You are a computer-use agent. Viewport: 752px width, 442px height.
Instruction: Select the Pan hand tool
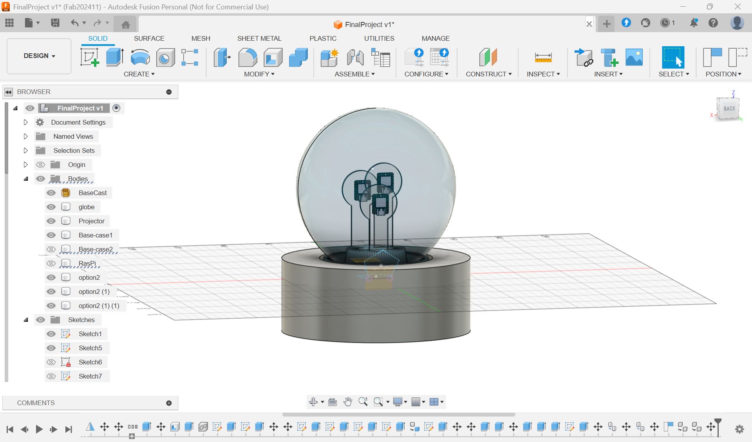tap(348, 402)
